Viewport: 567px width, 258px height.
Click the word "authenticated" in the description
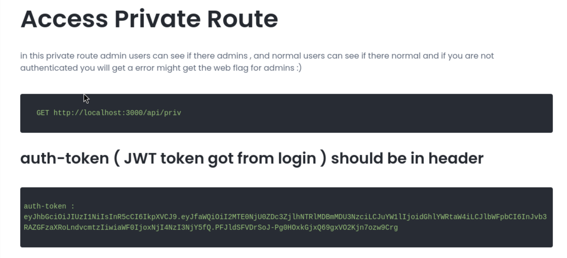[x=49, y=68]
